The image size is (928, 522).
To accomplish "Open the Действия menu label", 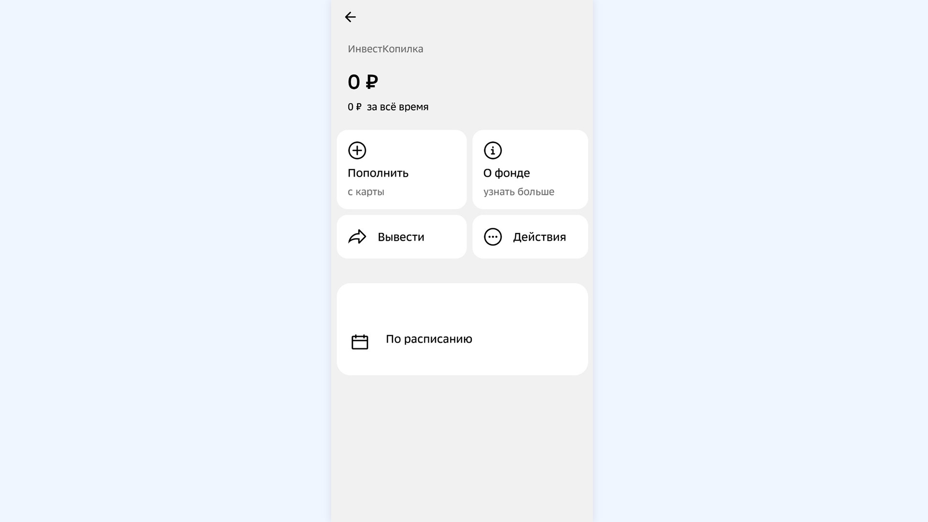I will (x=539, y=237).
